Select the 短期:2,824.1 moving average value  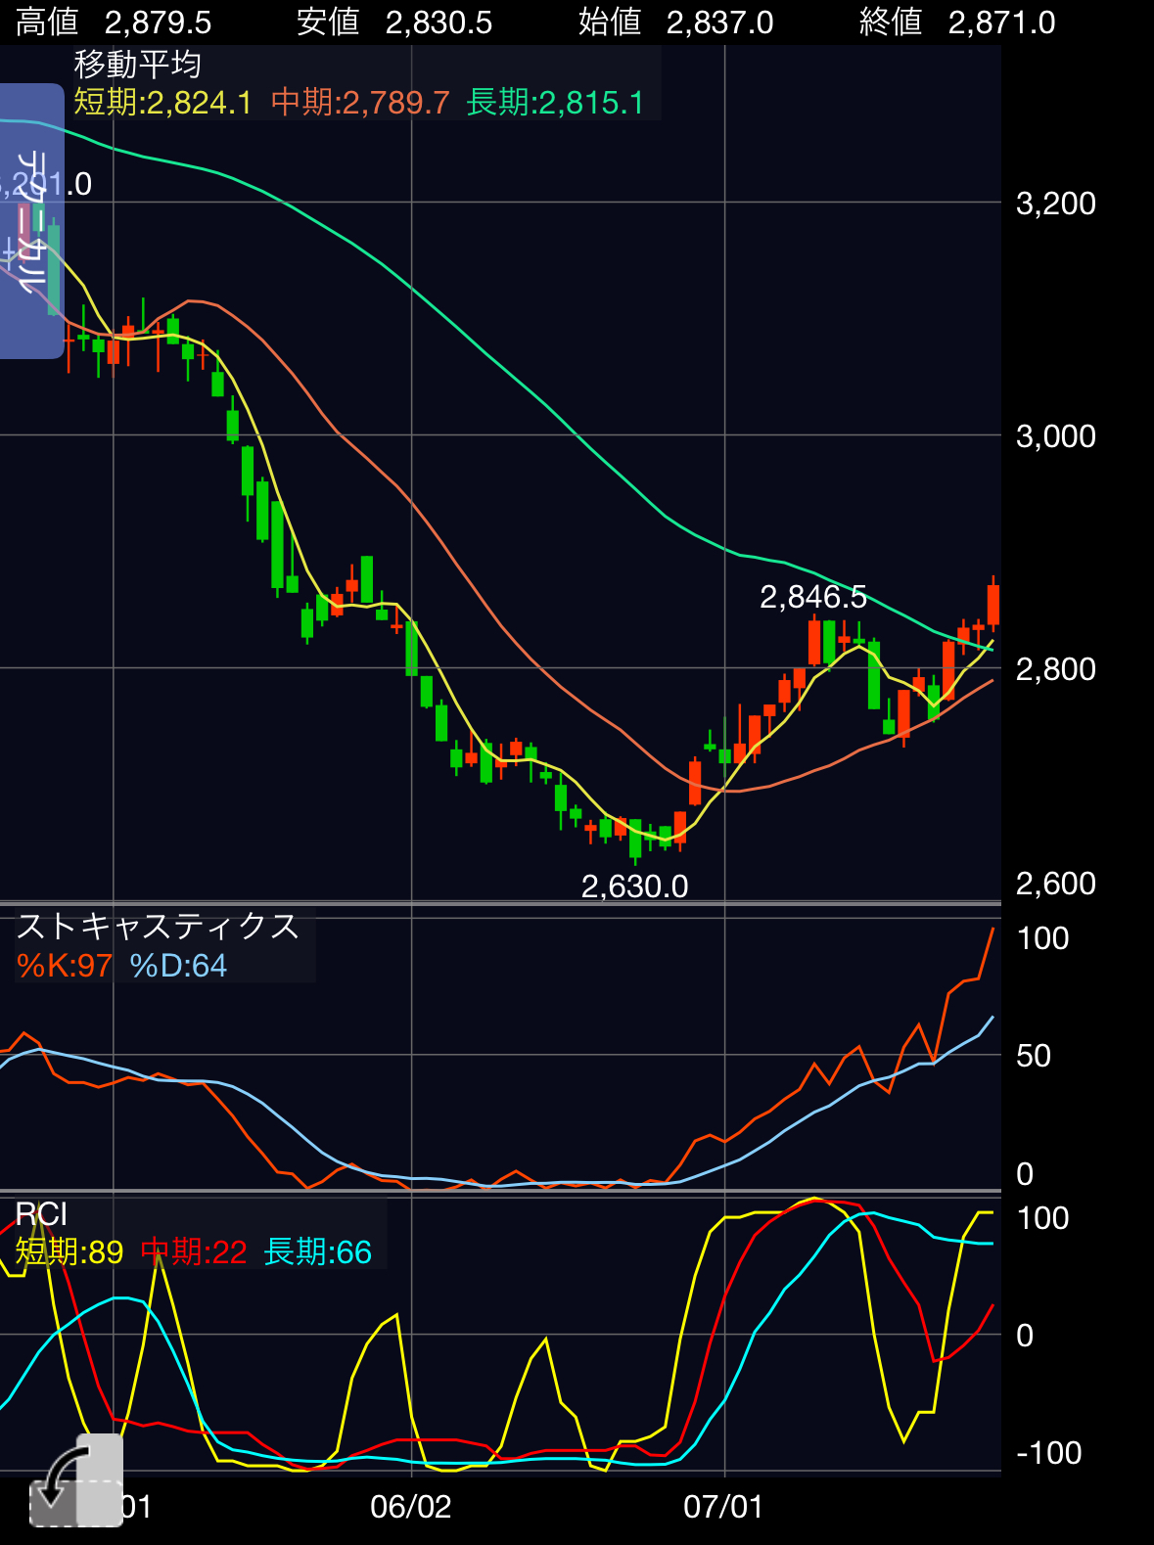[162, 102]
